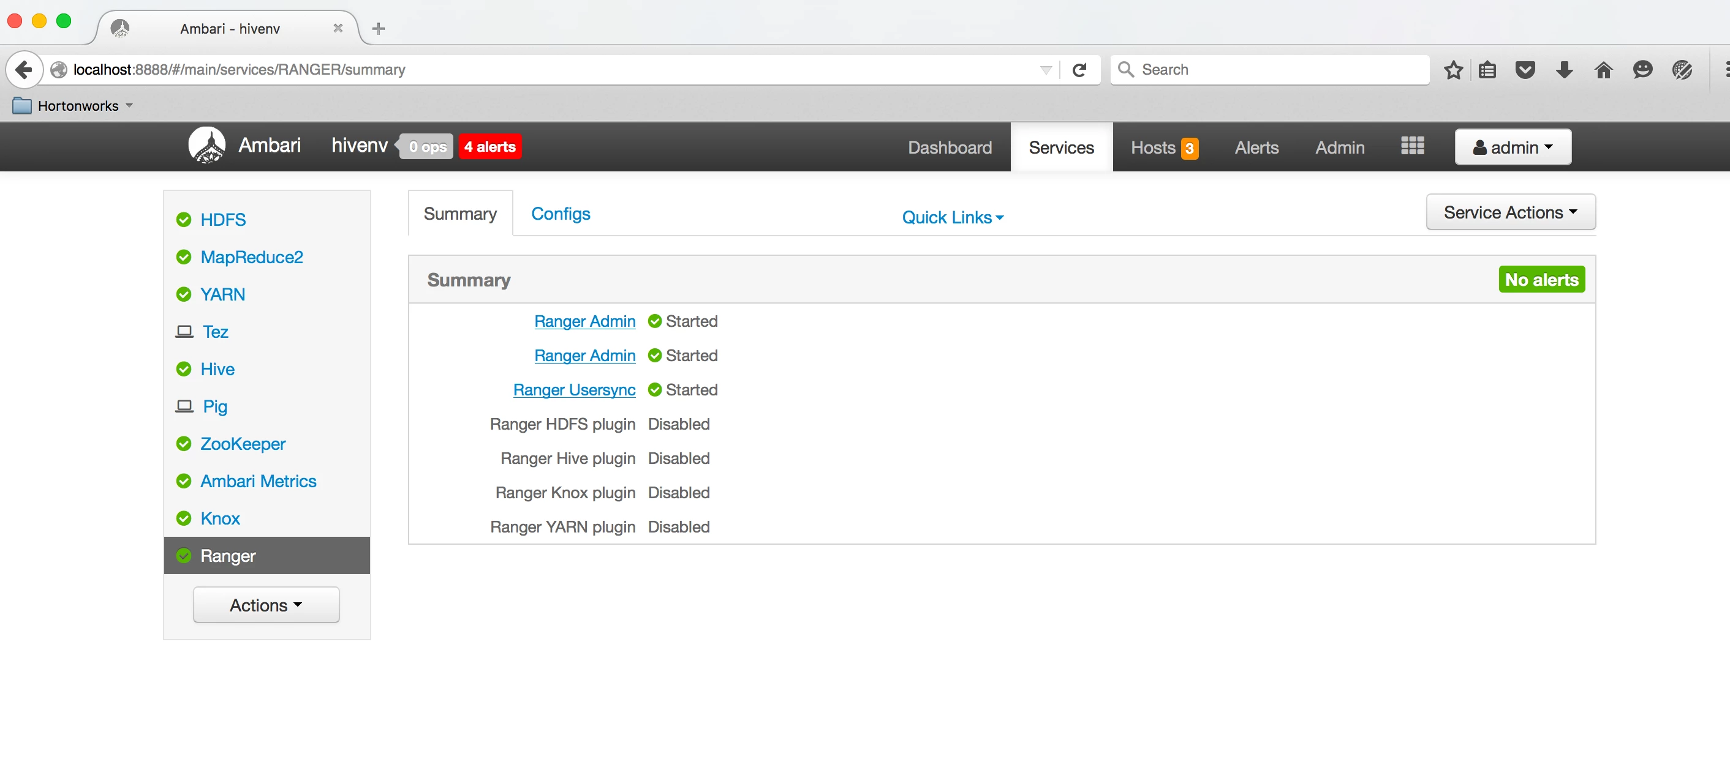The image size is (1730, 781).
Task: Open the Service Actions dropdown
Action: 1511,212
